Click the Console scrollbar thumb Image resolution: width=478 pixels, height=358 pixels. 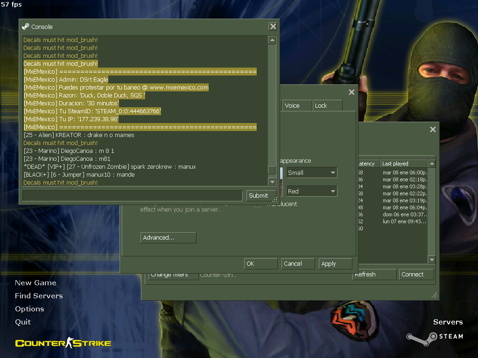click(272, 170)
